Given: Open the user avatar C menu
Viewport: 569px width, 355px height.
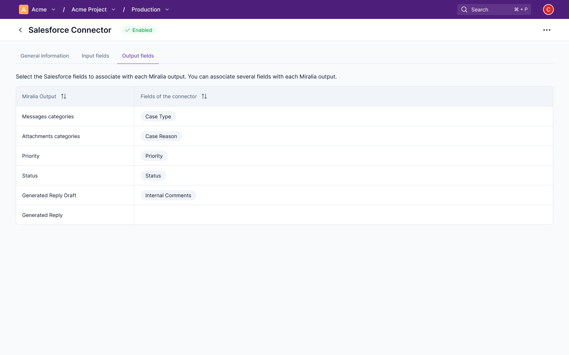Looking at the screenshot, I should (x=548, y=9).
